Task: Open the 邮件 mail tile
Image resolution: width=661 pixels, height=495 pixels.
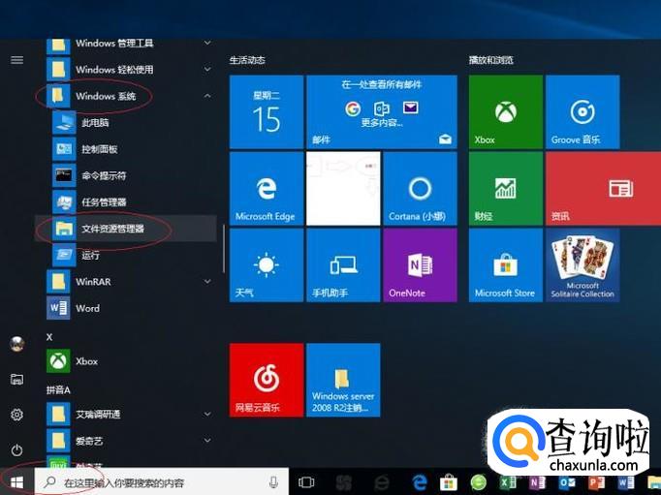Action: pyautogui.click(x=382, y=112)
